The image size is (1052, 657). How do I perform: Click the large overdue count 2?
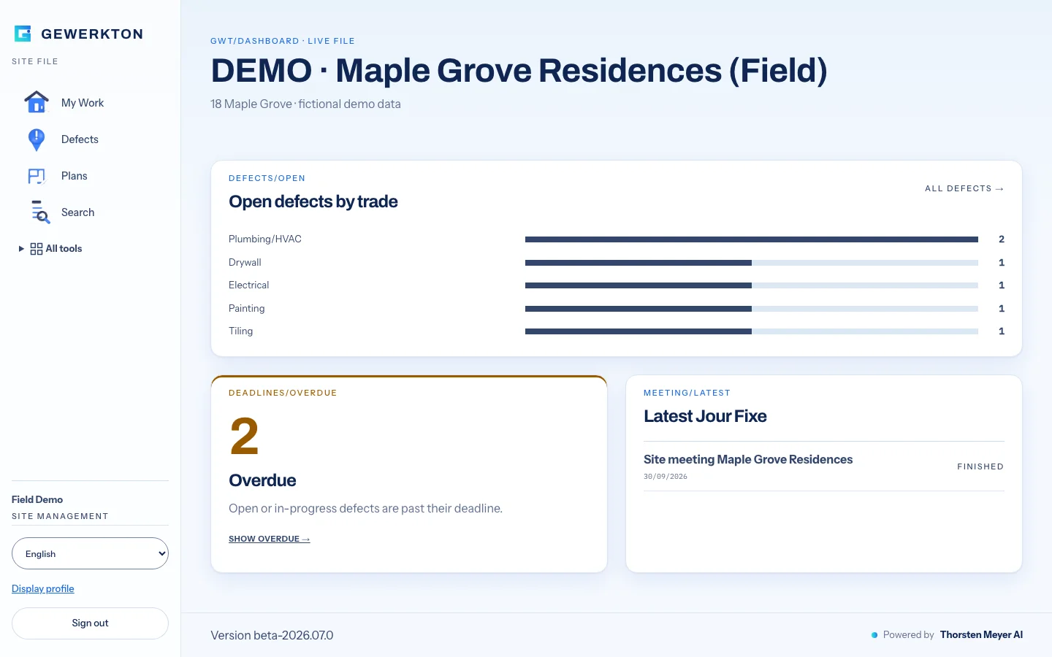pos(245,436)
